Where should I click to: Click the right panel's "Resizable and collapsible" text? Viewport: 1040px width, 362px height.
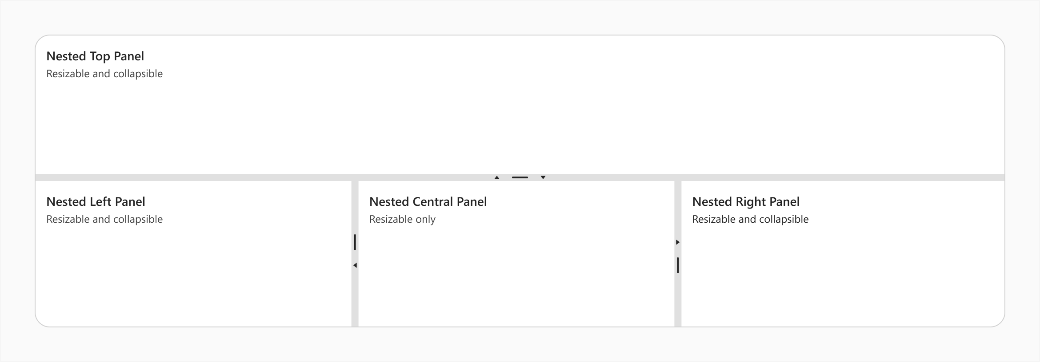(x=750, y=219)
